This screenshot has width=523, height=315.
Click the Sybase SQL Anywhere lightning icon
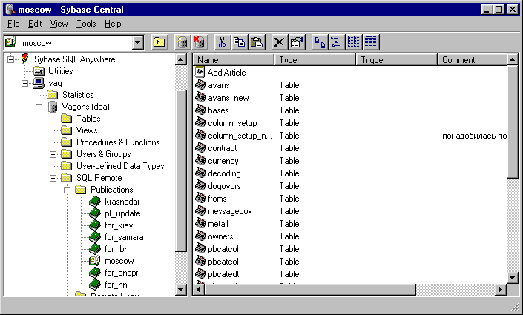pyautogui.click(x=24, y=59)
